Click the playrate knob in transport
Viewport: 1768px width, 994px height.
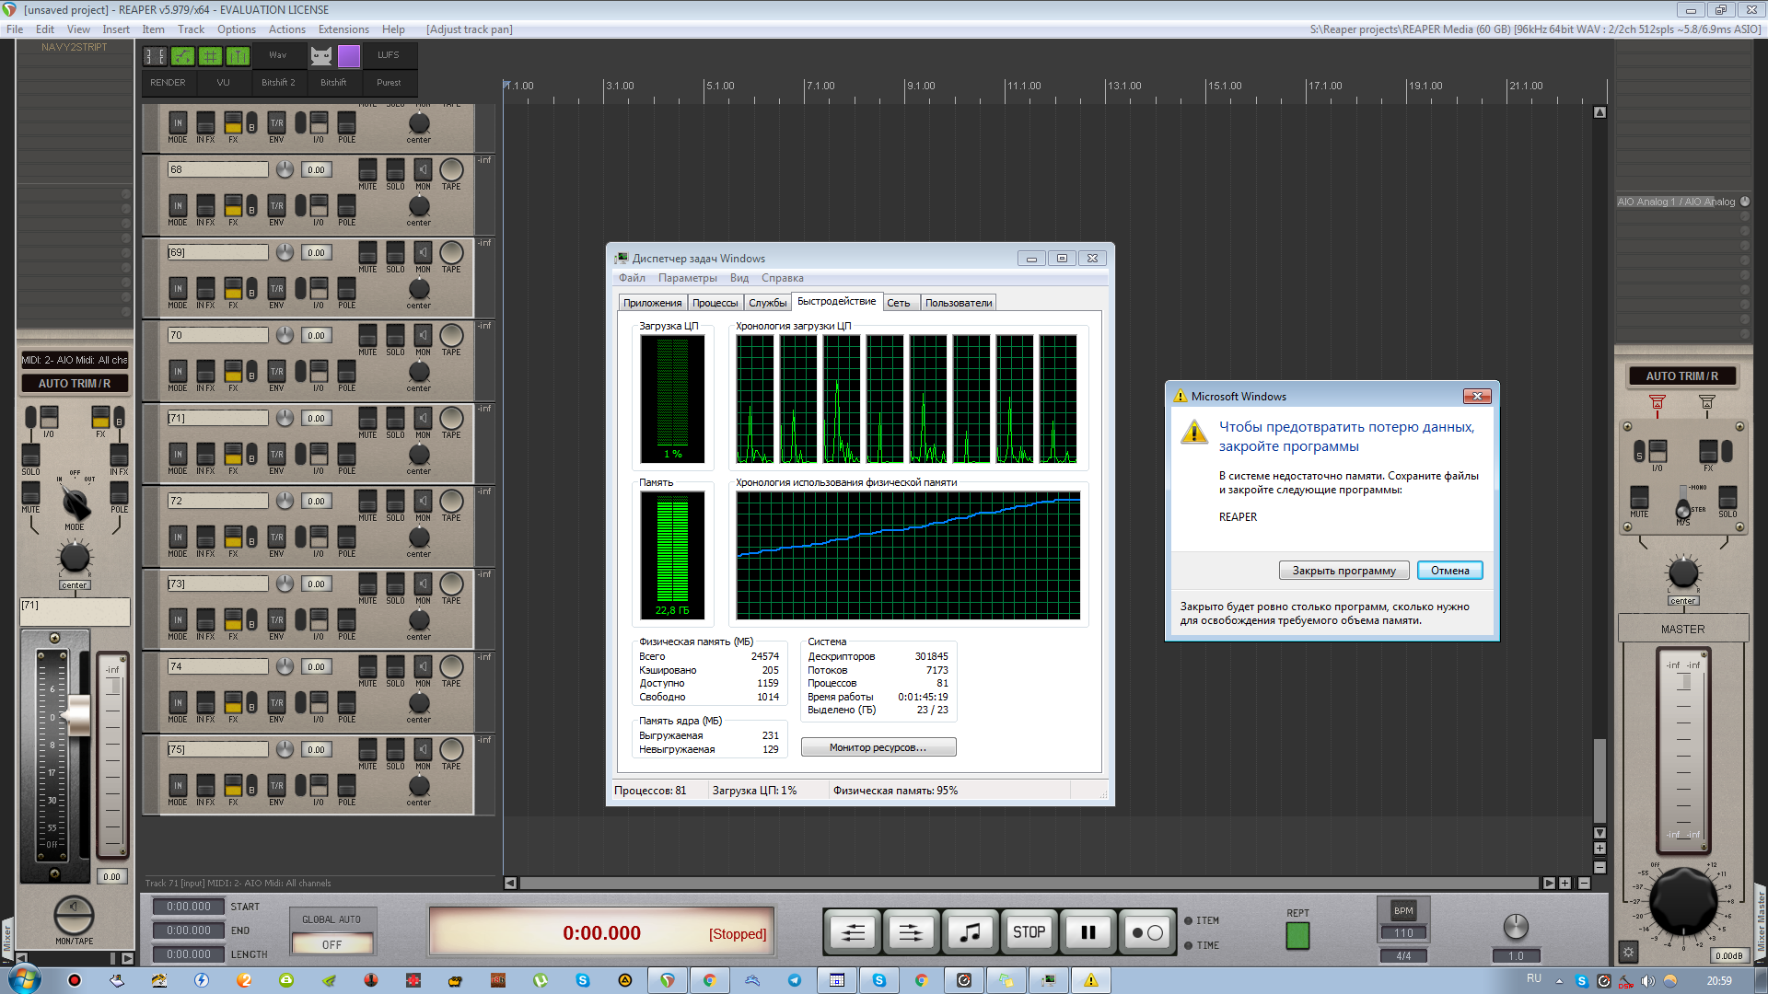pyautogui.click(x=1515, y=927)
